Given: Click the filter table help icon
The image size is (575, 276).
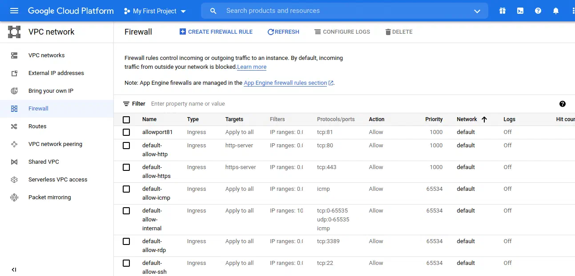Looking at the screenshot, I should [563, 104].
